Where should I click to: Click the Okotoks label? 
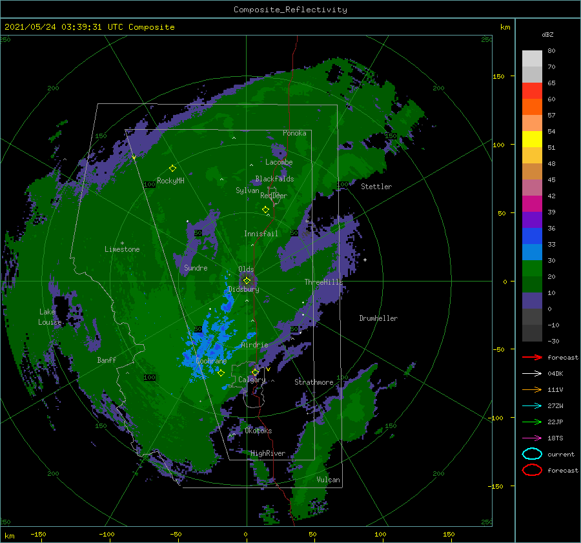[x=258, y=431]
